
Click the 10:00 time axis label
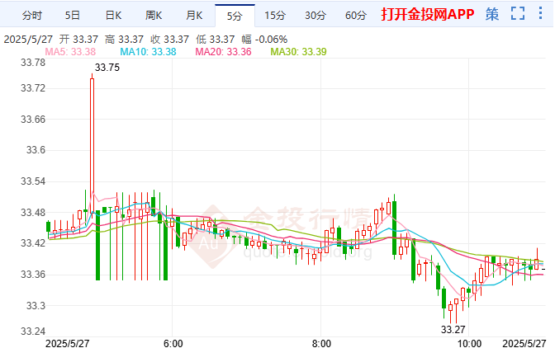coord(469,343)
